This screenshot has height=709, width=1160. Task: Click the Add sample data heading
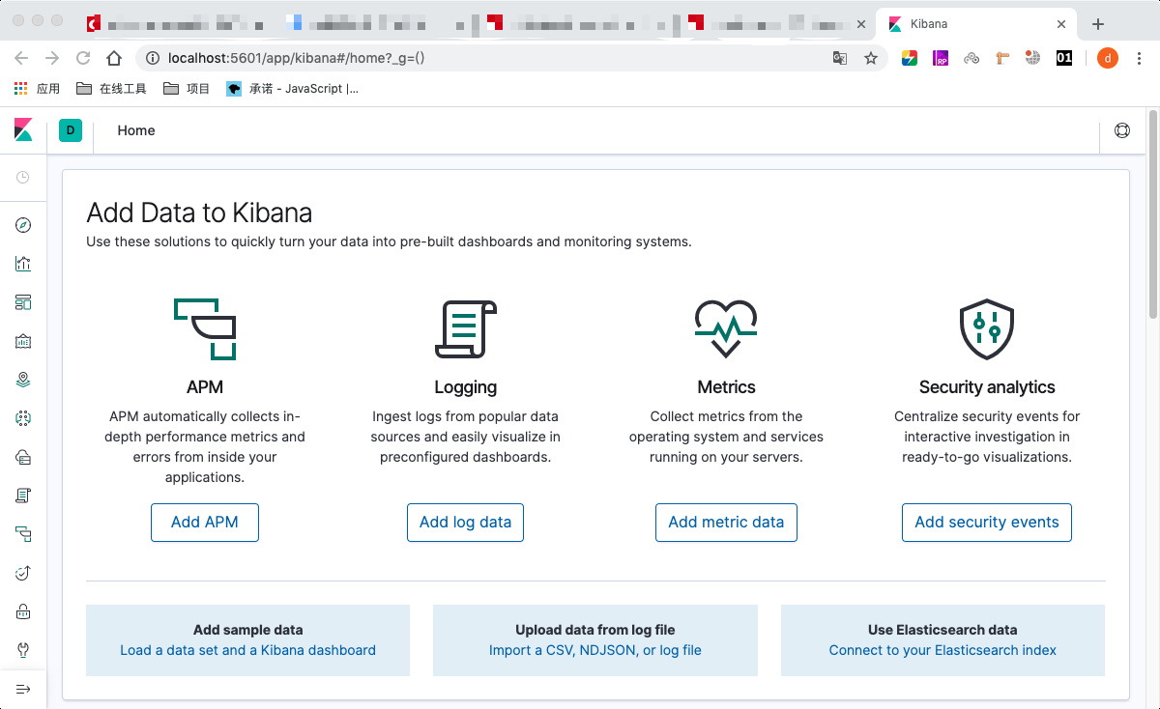pos(247,630)
